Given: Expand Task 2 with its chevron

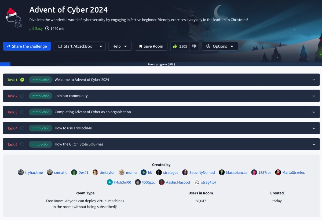Looking at the screenshot, I should [x=314, y=96].
